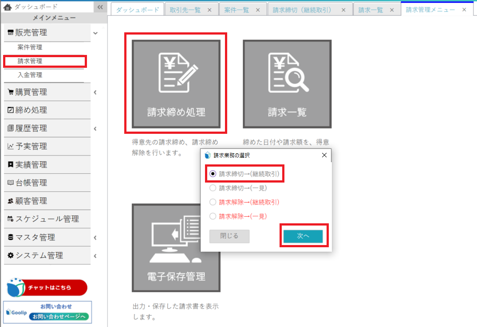Click the チャットはこちら chat banner
The image size is (477, 327).
(x=47, y=288)
